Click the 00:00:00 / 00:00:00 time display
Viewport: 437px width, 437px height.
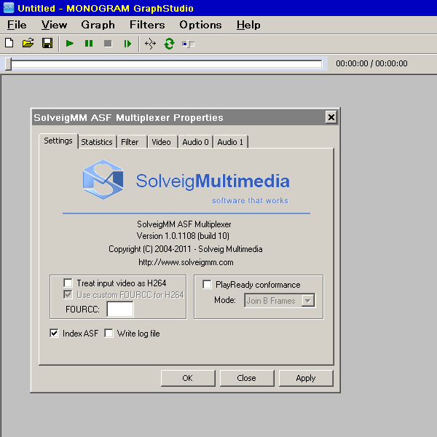pyautogui.click(x=371, y=63)
